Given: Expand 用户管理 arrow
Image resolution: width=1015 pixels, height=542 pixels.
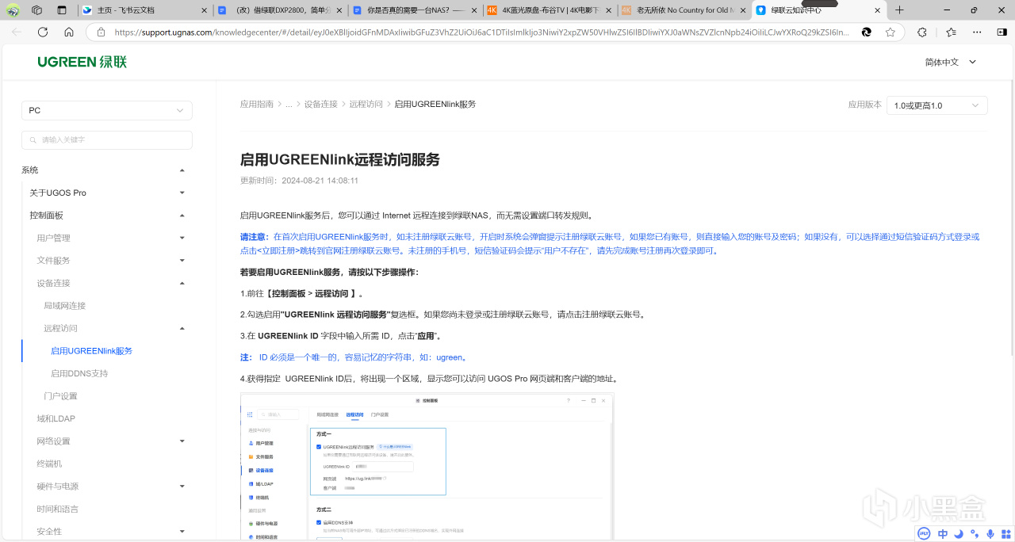Looking at the screenshot, I should (182, 238).
